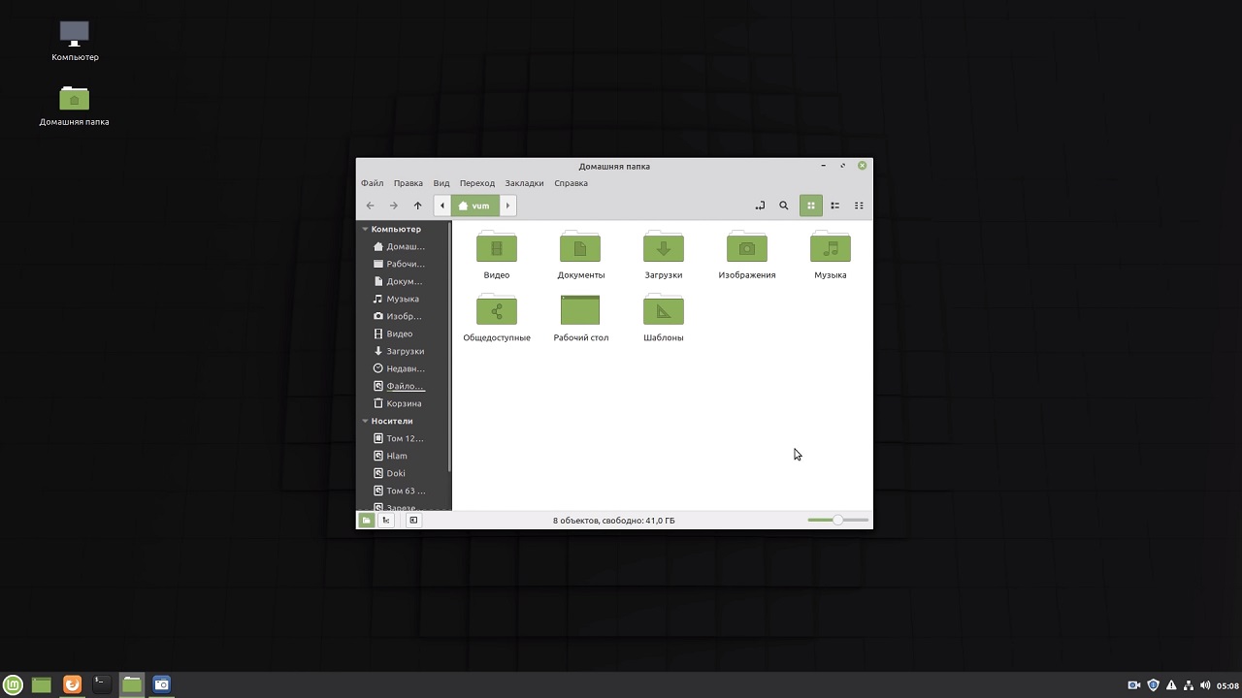Select the Шаблоны folder
The width and height of the screenshot is (1242, 698).
tap(664, 312)
